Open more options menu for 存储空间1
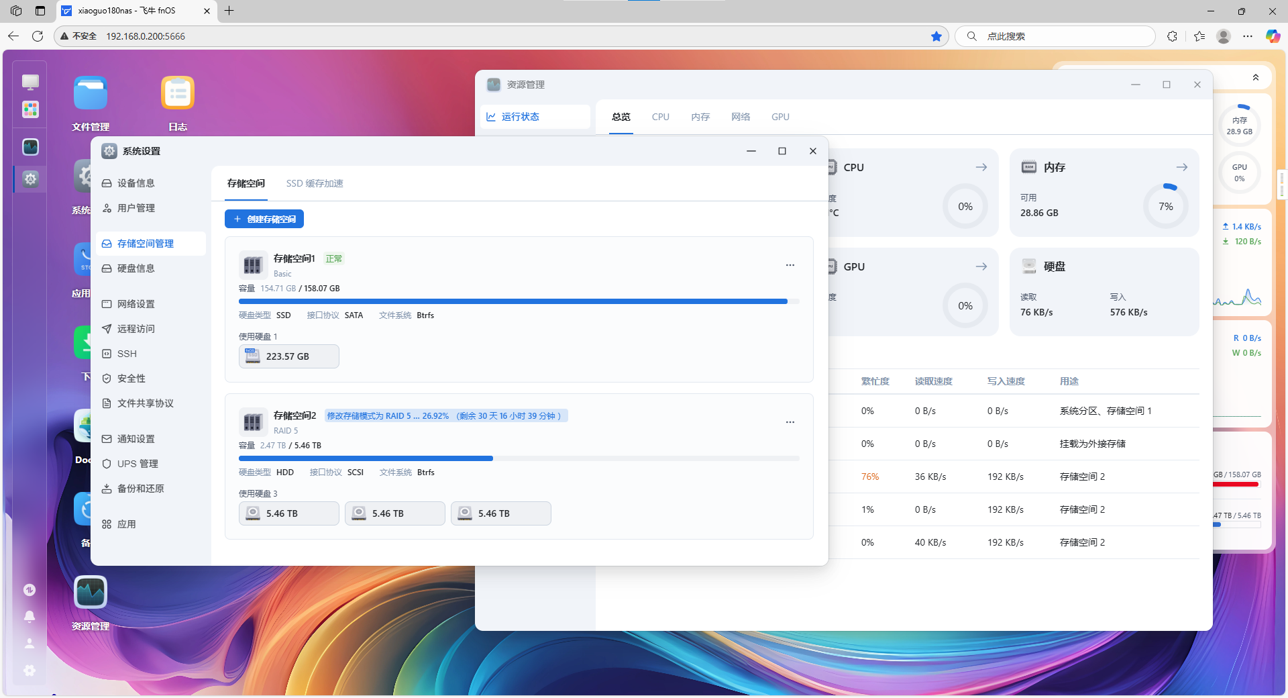Image resolution: width=1288 pixels, height=698 pixels. coord(790,265)
